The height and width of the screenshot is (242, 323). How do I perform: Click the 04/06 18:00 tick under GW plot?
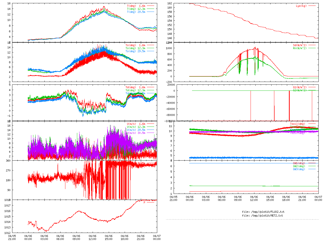(286, 198)
